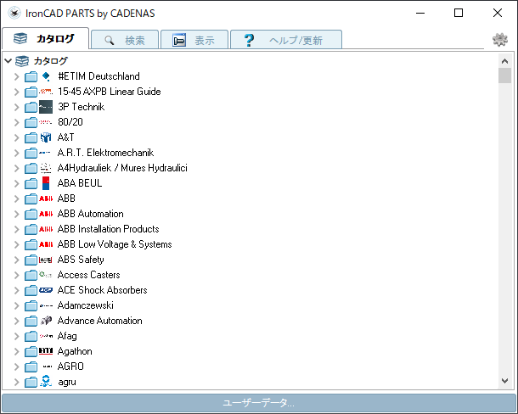Viewport: 518px width, 414px height.
Task: Maximize the IronCAD PARTS window
Action: coord(459,13)
